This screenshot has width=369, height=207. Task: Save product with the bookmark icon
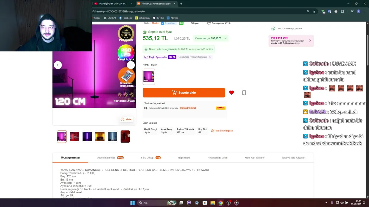pos(244,93)
